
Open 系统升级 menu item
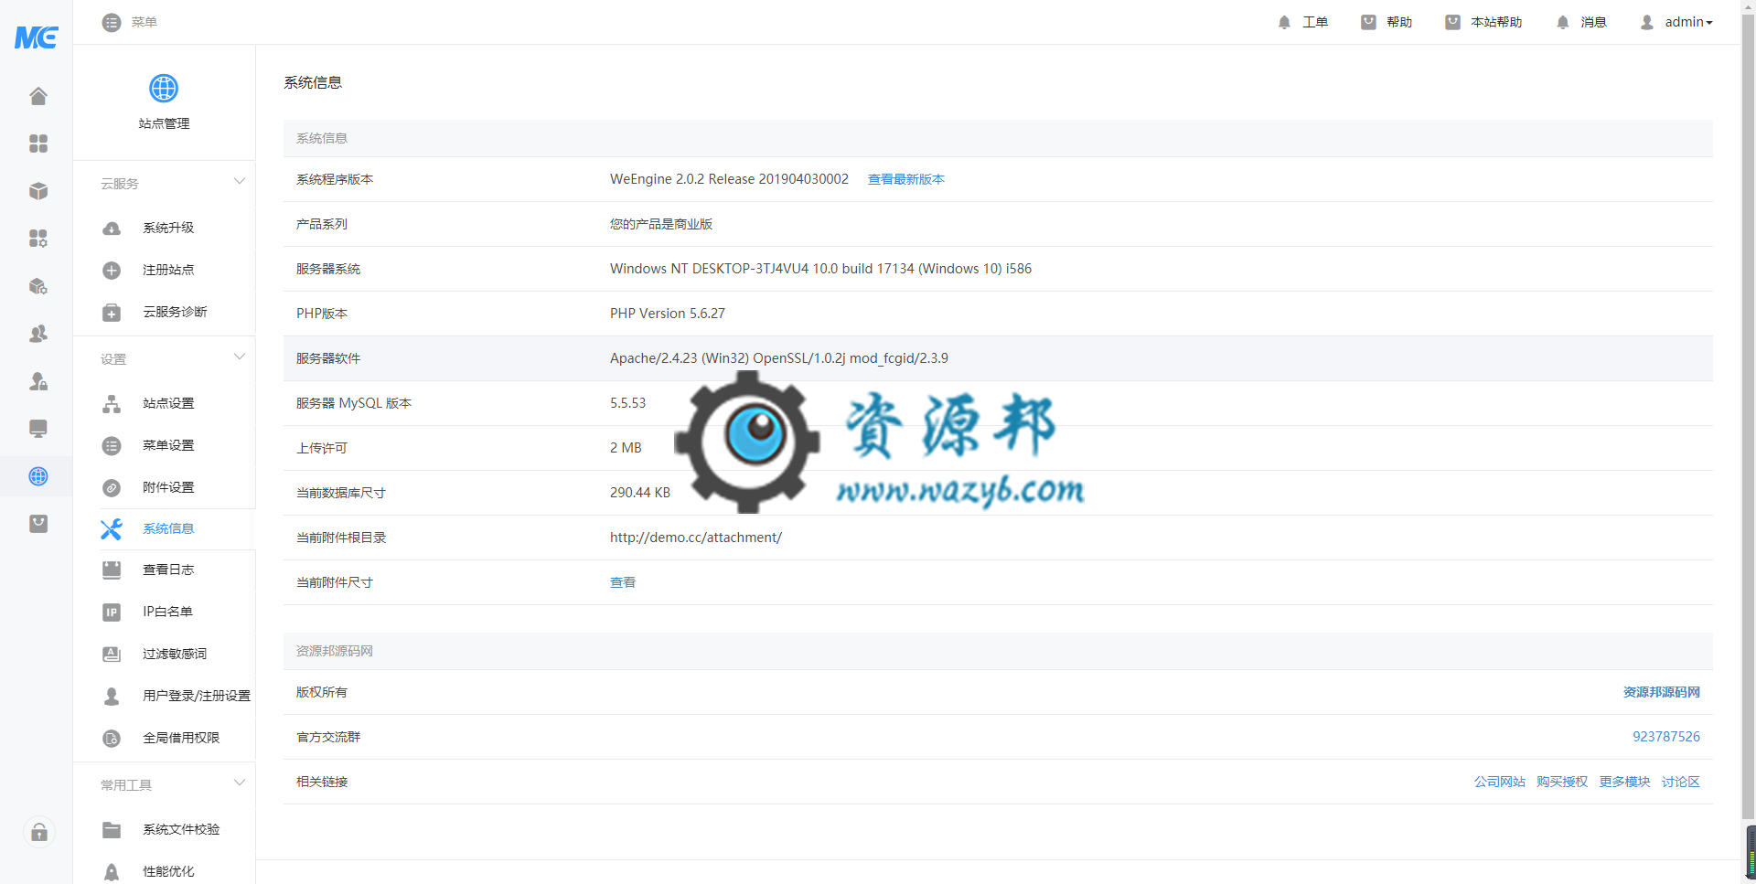click(x=168, y=228)
